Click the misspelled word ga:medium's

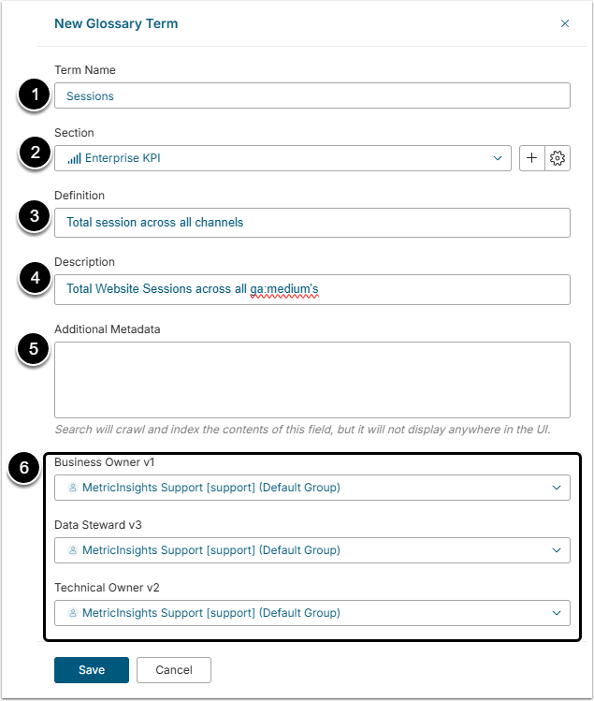[x=284, y=290]
